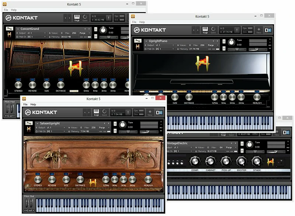Expand the ConcertGrand instrument name dropdown arrow

tap(18, 29)
